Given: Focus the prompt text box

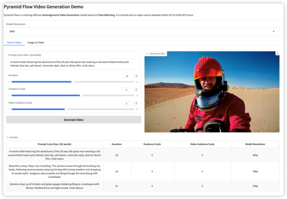Looking at the screenshot, I should [73, 64].
